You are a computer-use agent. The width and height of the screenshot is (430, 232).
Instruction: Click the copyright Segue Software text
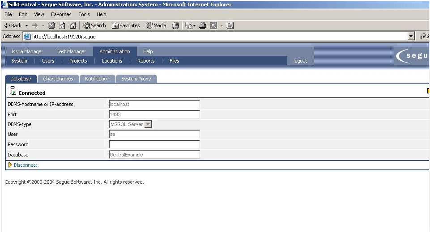click(x=74, y=182)
